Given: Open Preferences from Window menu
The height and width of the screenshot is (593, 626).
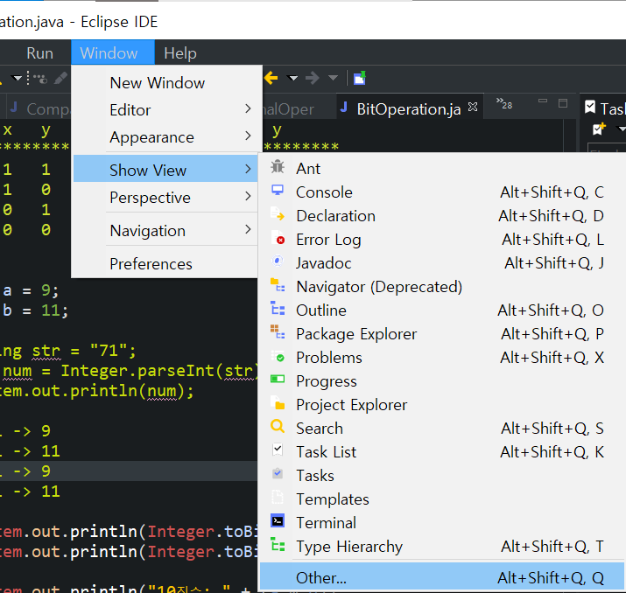Looking at the screenshot, I should click(165, 264).
